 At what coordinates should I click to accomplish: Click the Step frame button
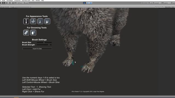click(91, 3)
